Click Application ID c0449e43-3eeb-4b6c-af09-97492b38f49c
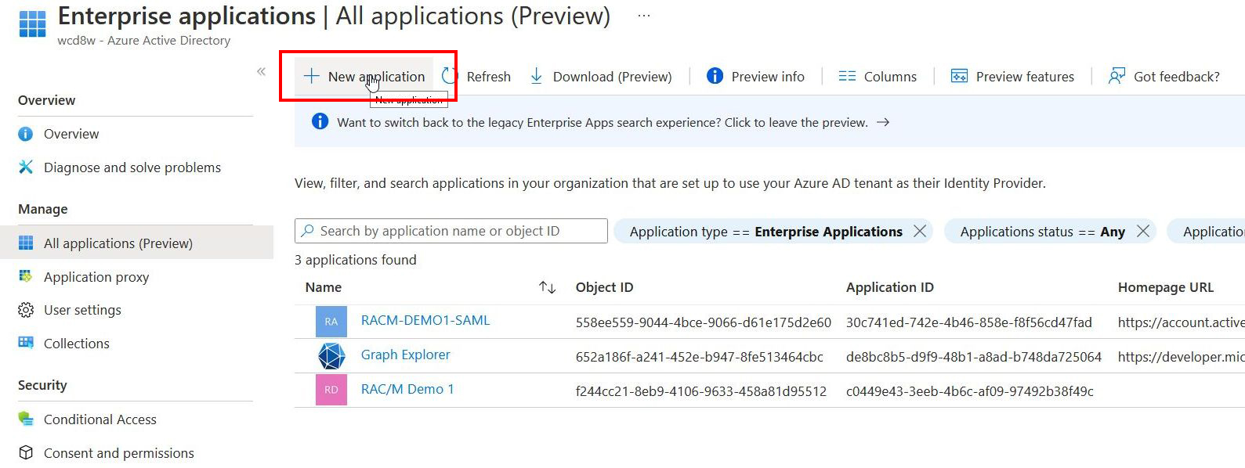This screenshot has height=468, width=1245. pos(970,391)
